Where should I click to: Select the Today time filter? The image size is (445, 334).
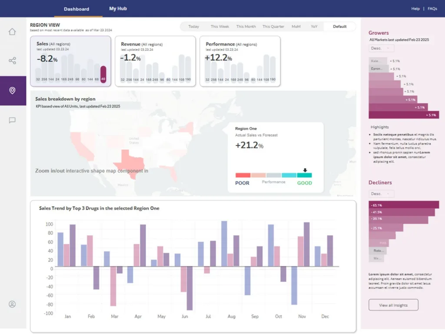click(x=193, y=27)
